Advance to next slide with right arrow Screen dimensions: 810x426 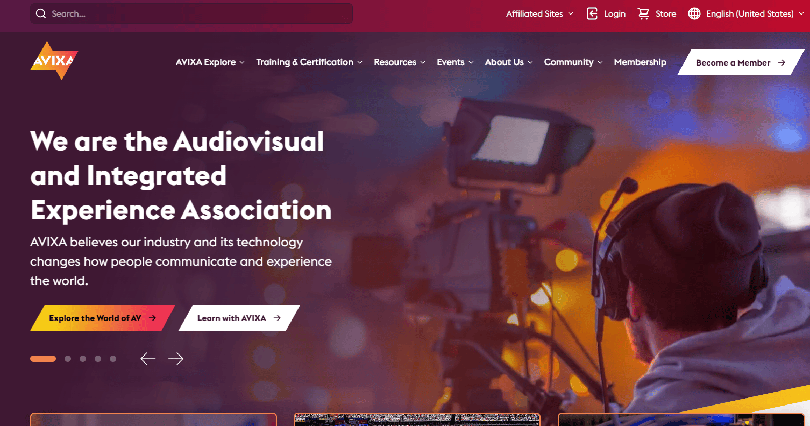coord(176,359)
